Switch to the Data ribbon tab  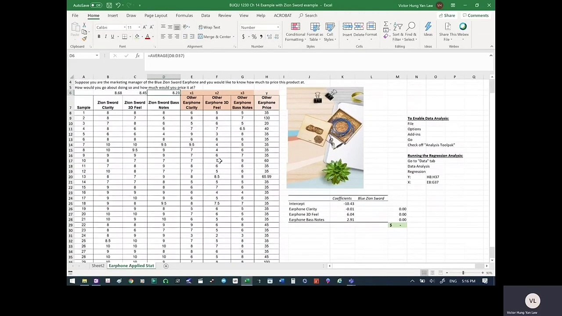[205, 15]
